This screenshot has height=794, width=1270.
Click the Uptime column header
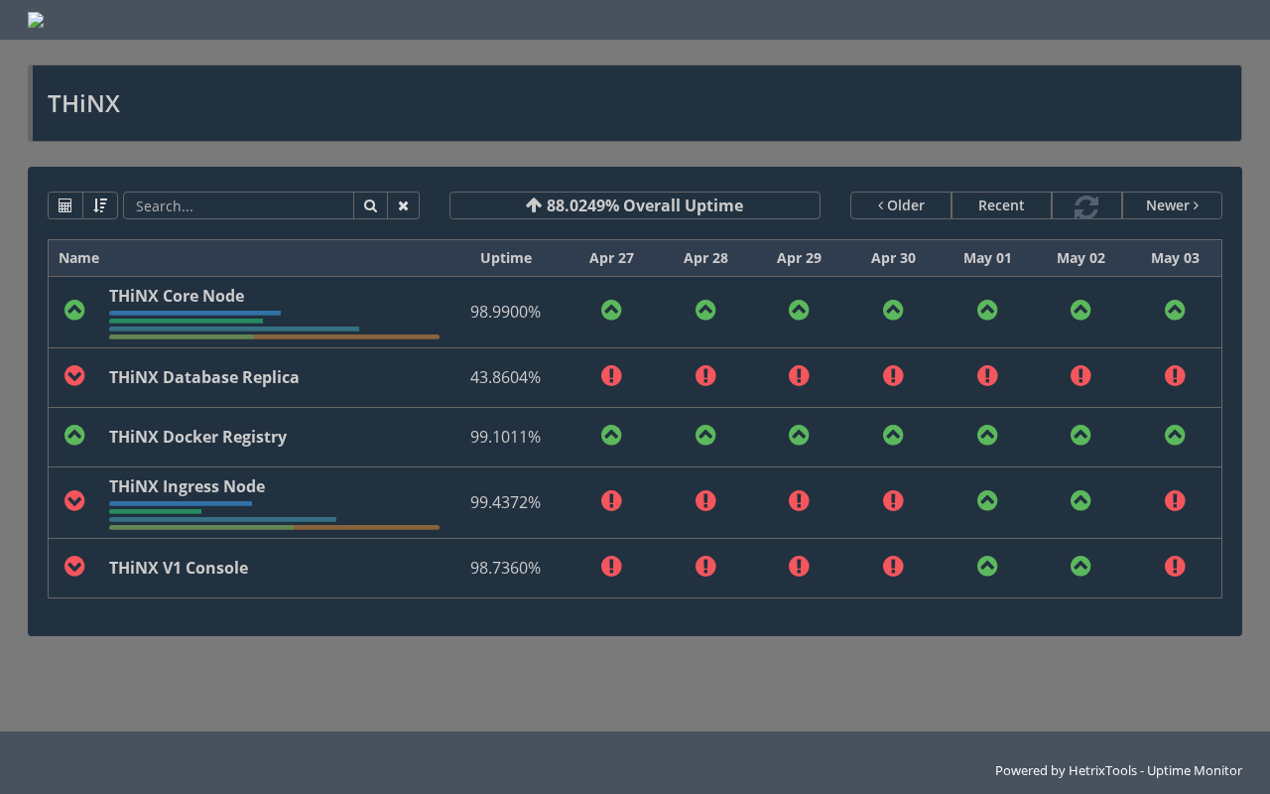(506, 258)
